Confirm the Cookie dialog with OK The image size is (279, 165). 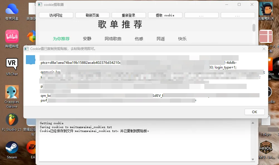(x=254, y=112)
